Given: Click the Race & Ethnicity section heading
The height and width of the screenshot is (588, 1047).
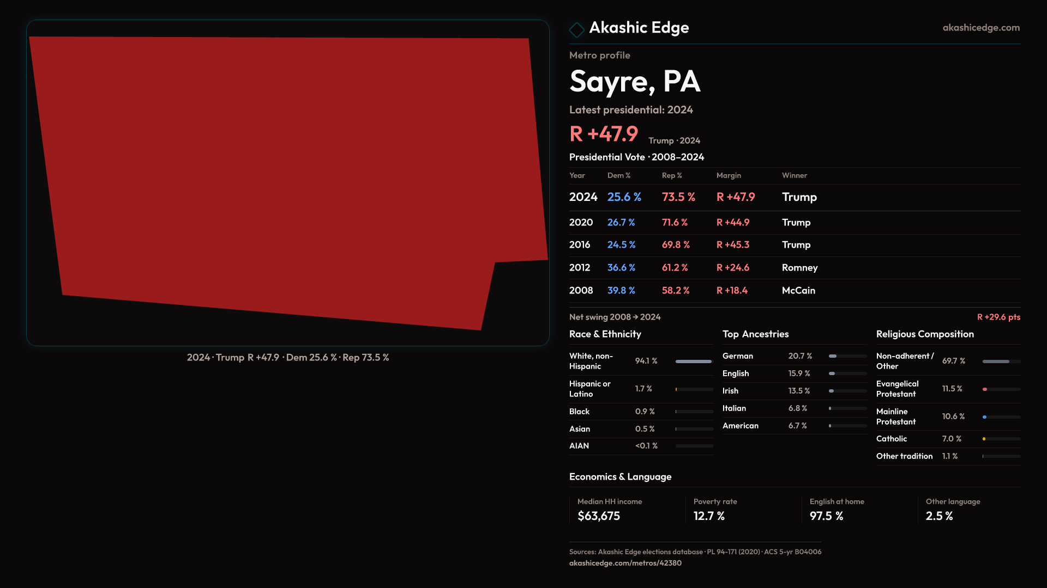Looking at the screenshot, I should [x=605, y=334].
